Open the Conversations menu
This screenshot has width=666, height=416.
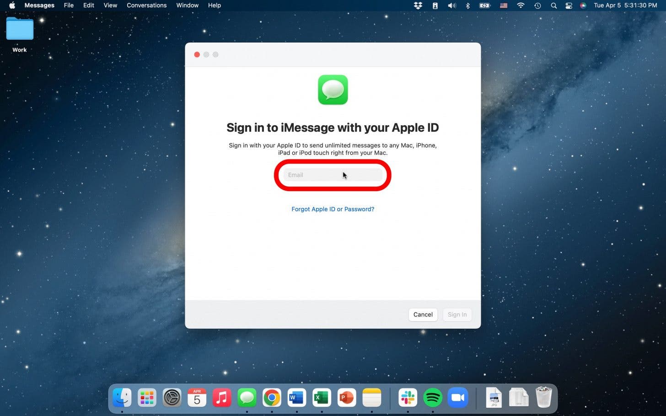tap(146, 5)
